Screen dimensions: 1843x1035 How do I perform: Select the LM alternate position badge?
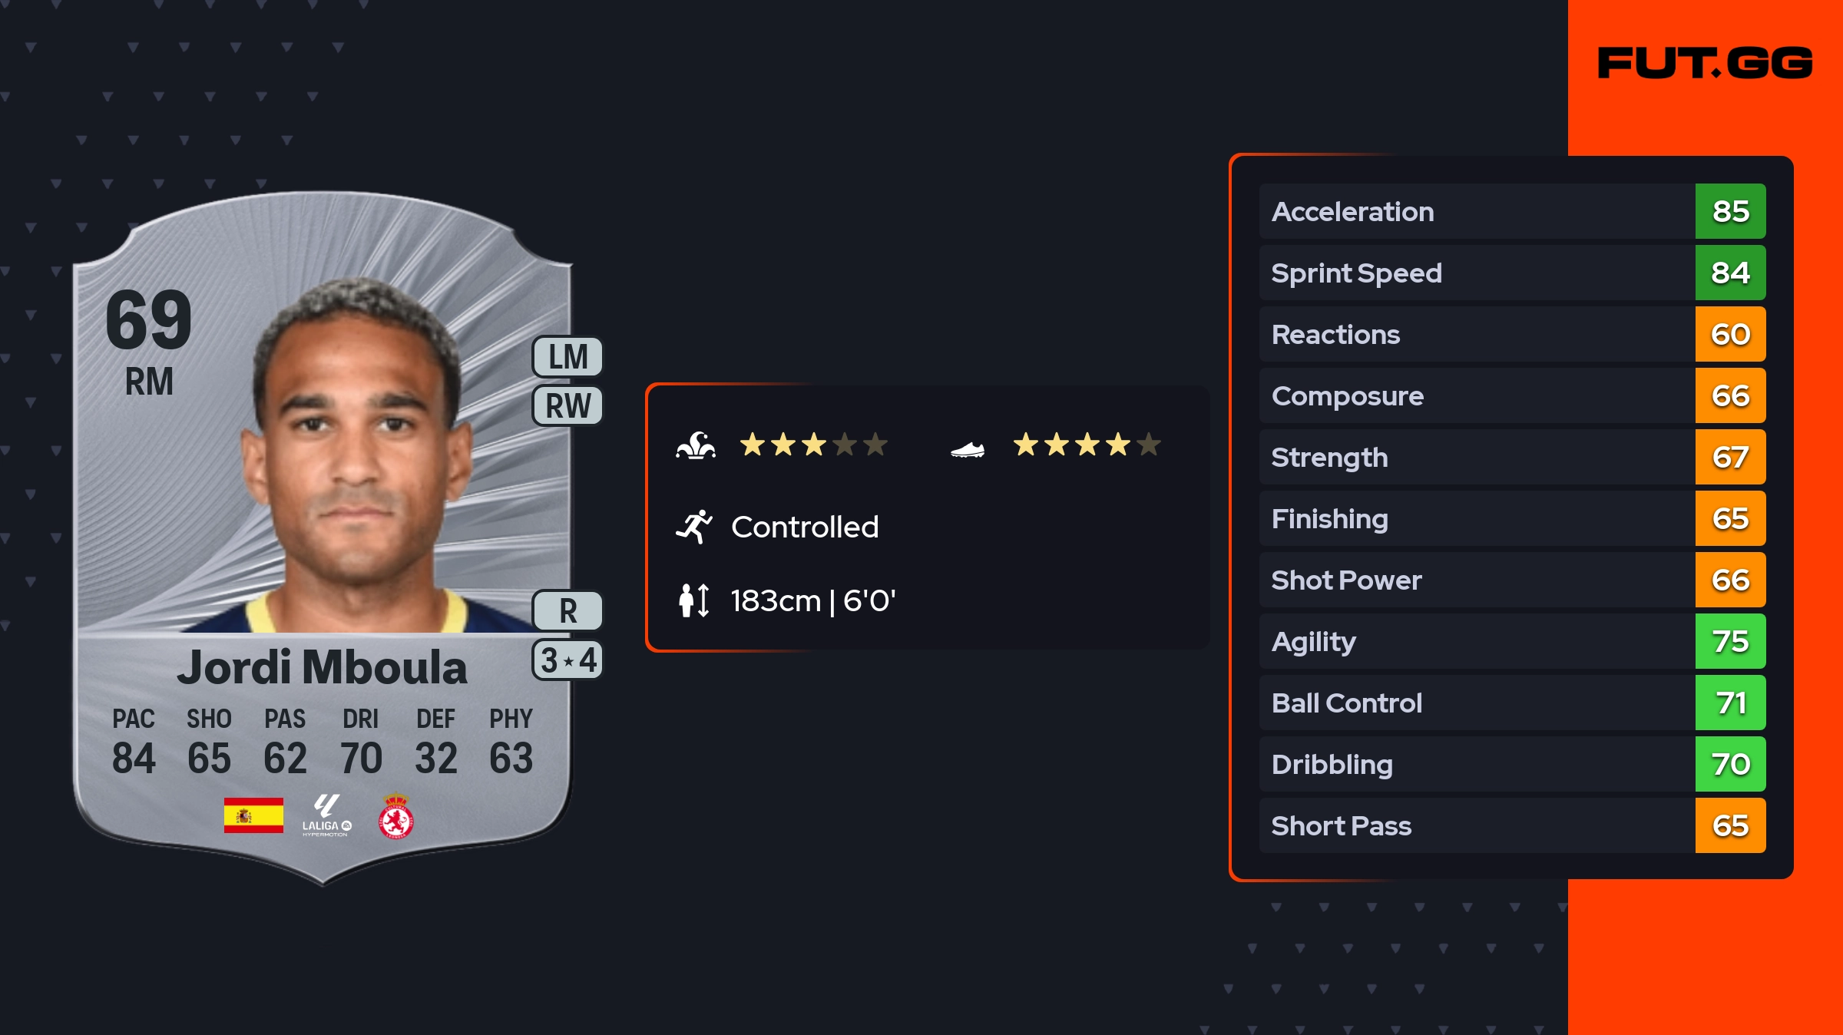click(x=567, y=357)
